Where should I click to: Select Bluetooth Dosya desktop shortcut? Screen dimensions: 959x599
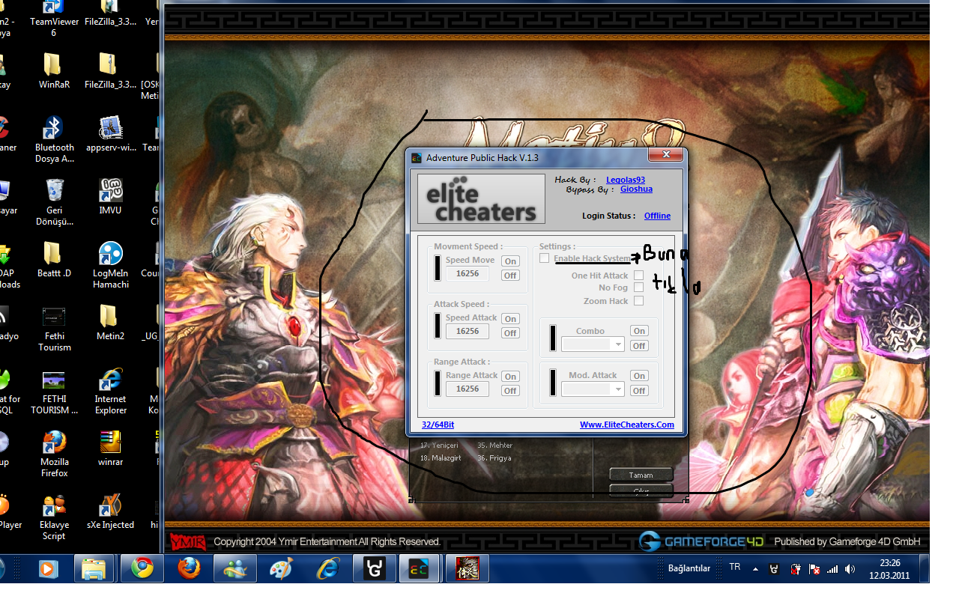tap(54, 139)
